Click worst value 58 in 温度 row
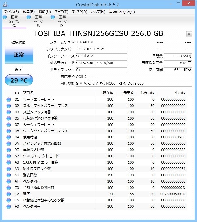Image resolution: width=197 pixels, height=222 pixels. 132,194
